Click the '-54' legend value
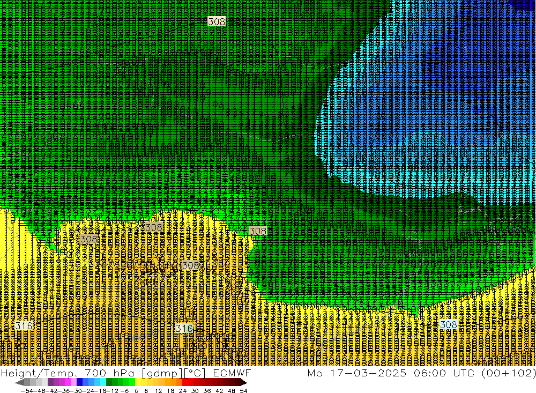Viewport: 536px width, 393px height. tap(27, 391)
